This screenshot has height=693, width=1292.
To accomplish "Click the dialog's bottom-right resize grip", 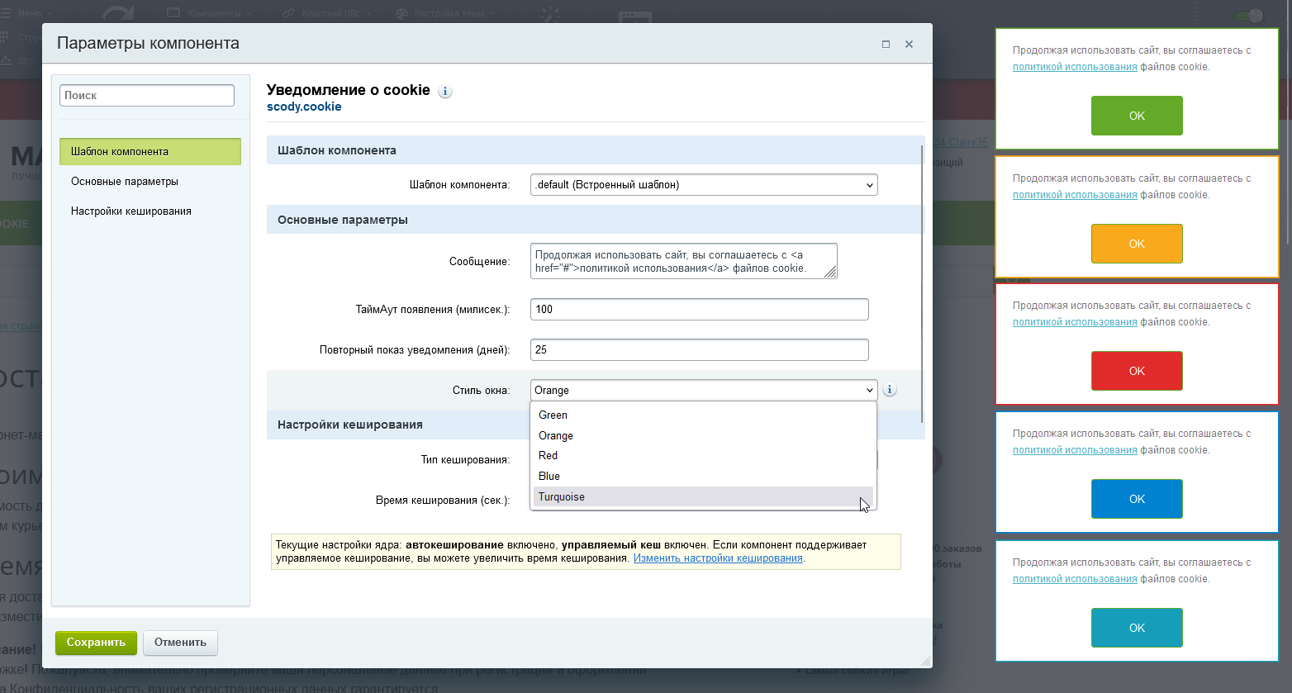I will [926, 662].
